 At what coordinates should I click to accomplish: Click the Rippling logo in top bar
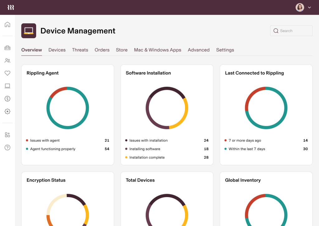(x=11, y=7)
